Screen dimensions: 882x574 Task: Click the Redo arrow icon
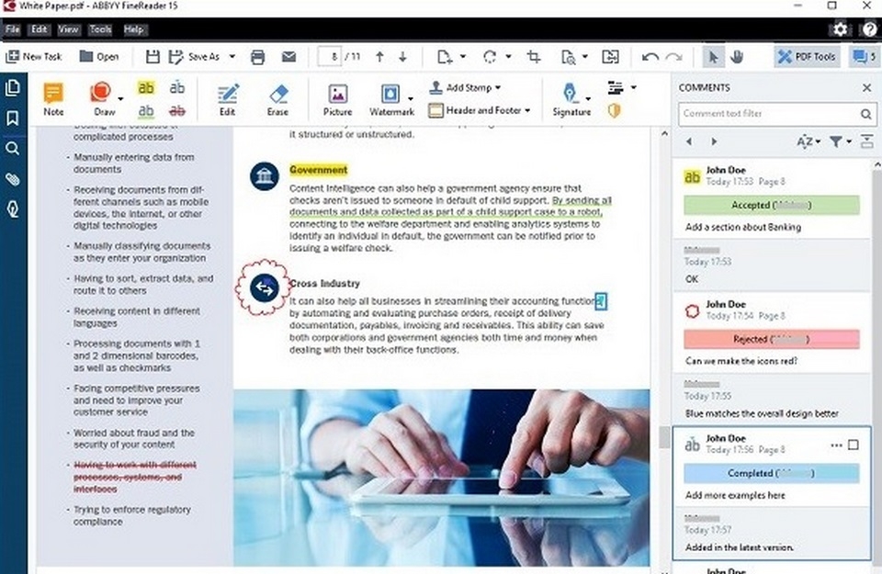(x=673, y=57)
